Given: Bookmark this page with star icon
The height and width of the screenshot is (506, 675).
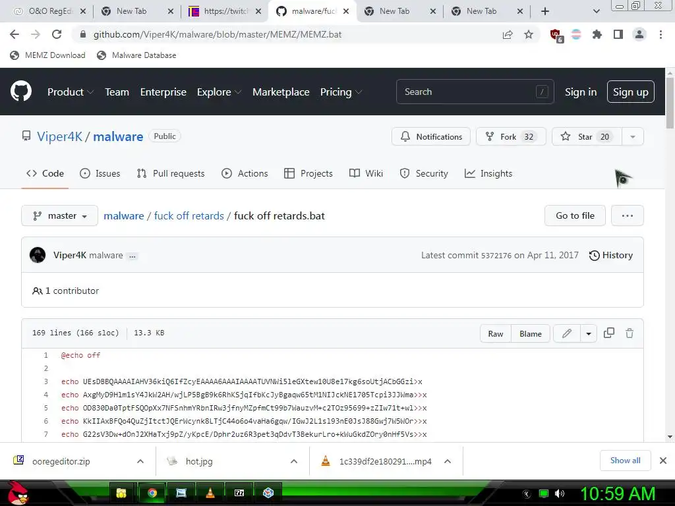Looking at the screenshot, I should click(529, 34).
